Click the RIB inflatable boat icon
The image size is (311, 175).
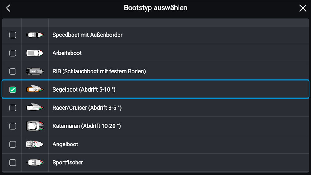[x=35, y=71]
